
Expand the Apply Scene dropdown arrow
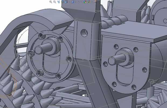(x=92, y=2)
